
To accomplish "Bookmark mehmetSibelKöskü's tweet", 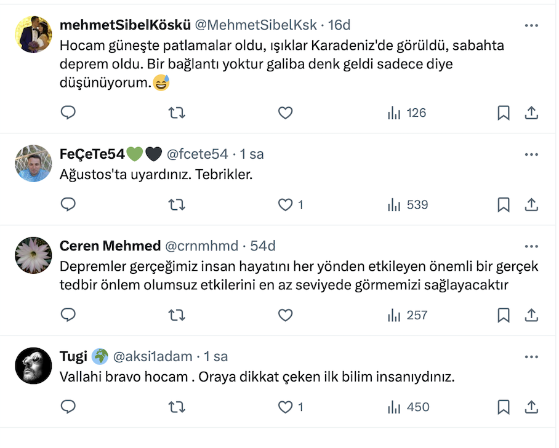I will click(x=503, y=113).
